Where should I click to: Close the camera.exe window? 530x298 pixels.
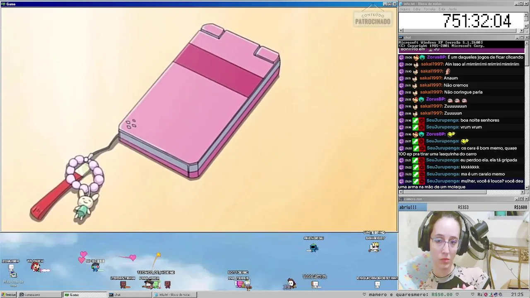point(527,199)
